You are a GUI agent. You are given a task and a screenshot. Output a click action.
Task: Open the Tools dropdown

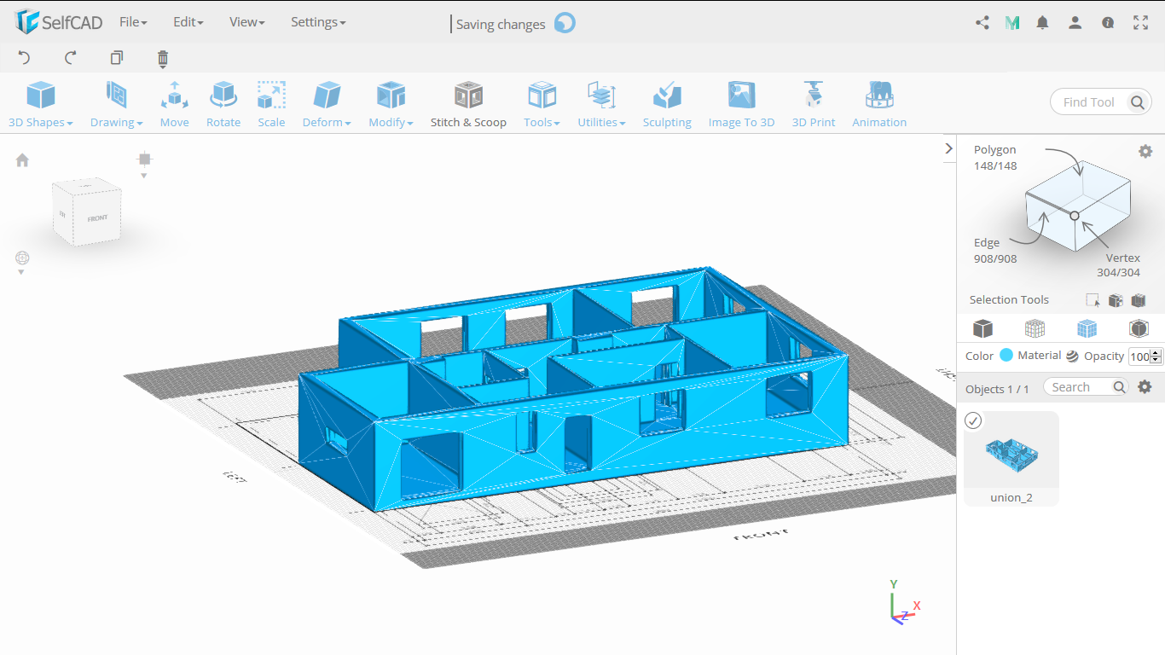542,104
